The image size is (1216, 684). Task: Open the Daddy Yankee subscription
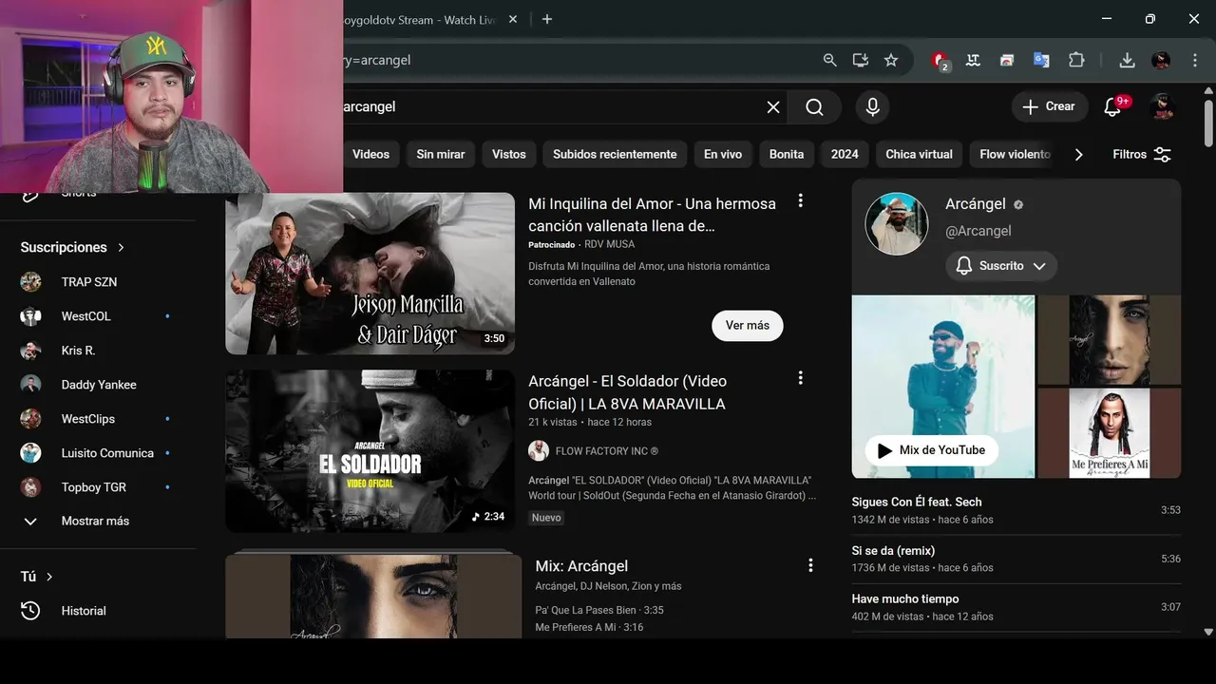pos(98,385)
